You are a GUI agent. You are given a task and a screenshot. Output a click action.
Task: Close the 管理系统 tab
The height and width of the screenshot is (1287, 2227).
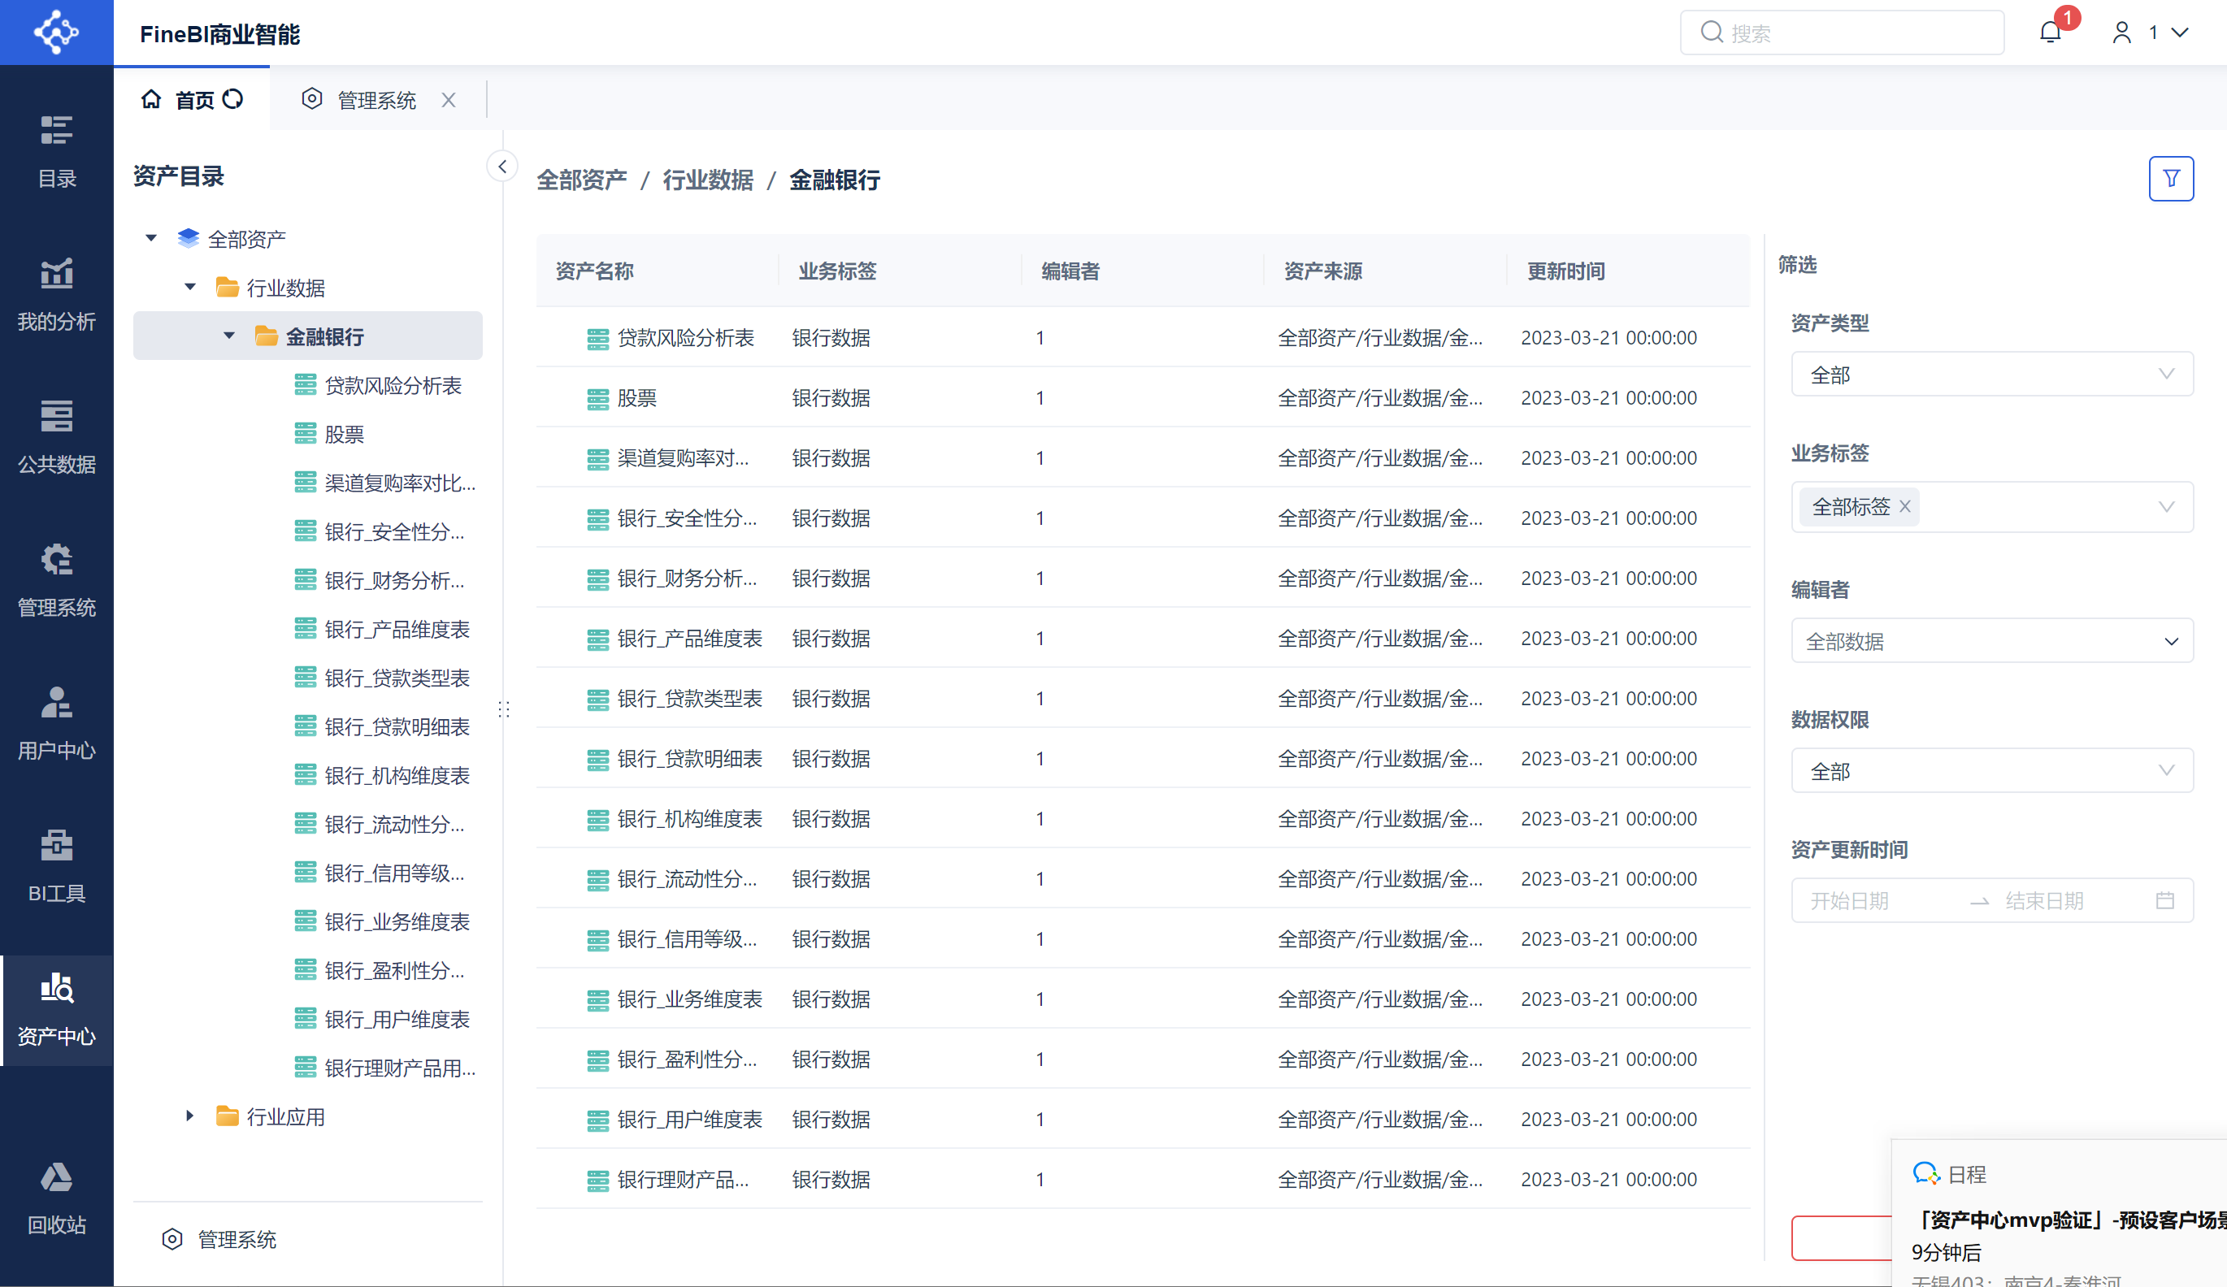pos(449,101)
